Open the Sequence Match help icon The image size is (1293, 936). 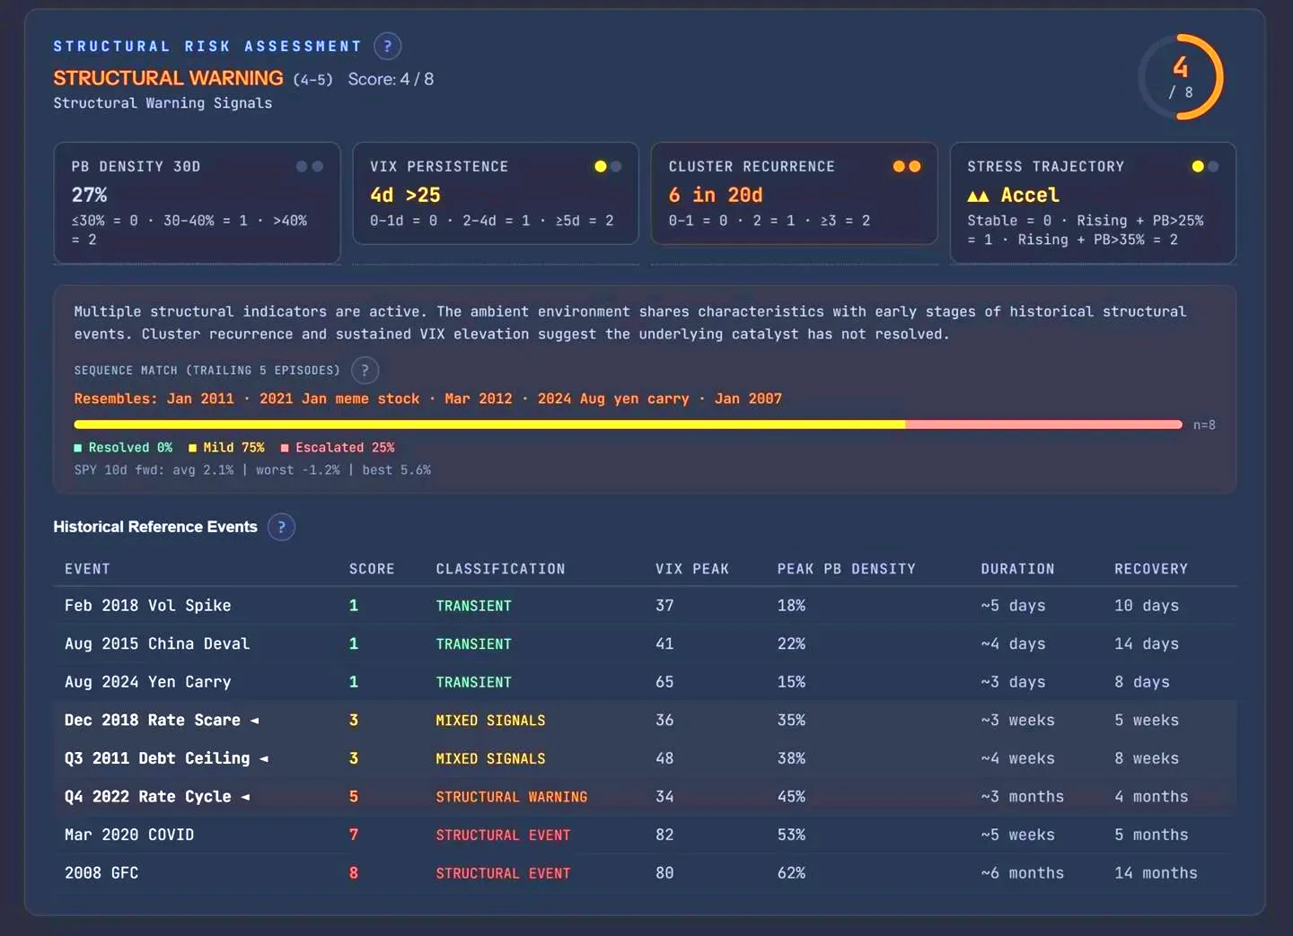(x=365, y=370)
